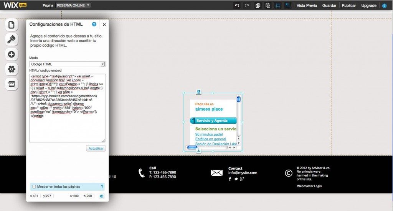Viewport: 393px width, 211px height.
Task: Click Publicar in top bar
Action: point(348,5)
